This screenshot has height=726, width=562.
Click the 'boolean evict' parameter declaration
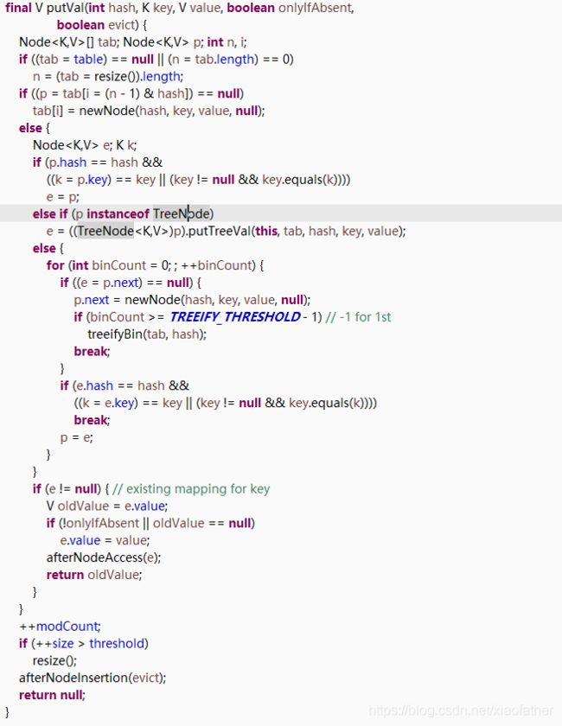(x=105, y=25)
